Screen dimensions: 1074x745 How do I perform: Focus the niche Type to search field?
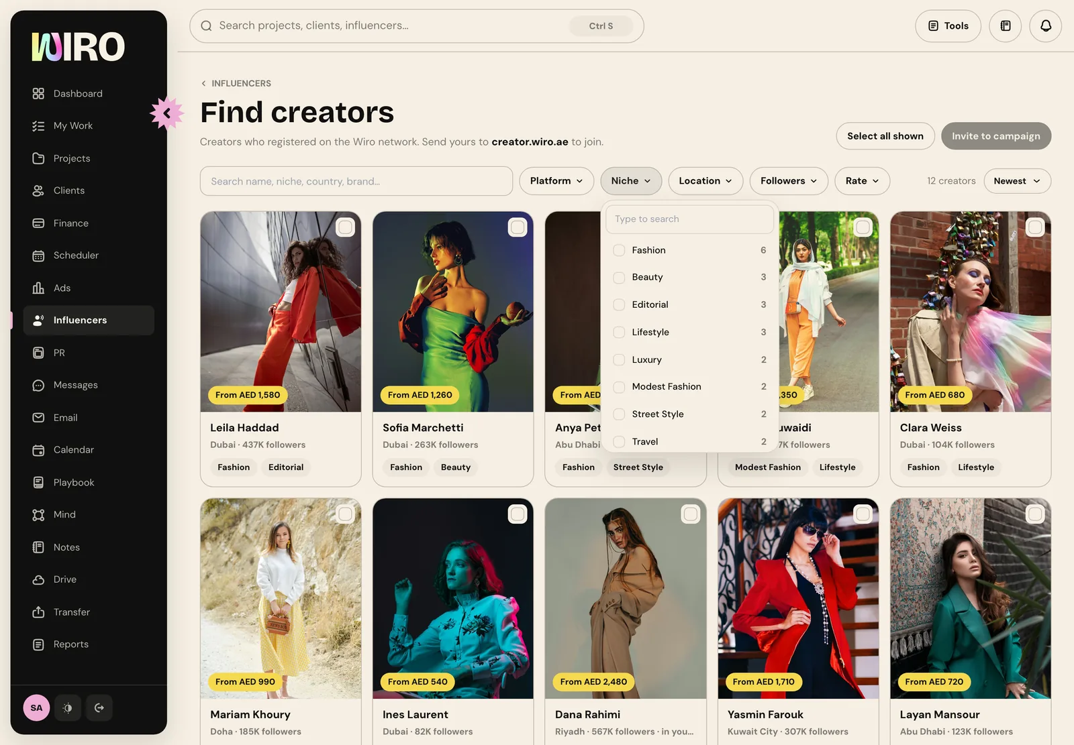point(689,219)
